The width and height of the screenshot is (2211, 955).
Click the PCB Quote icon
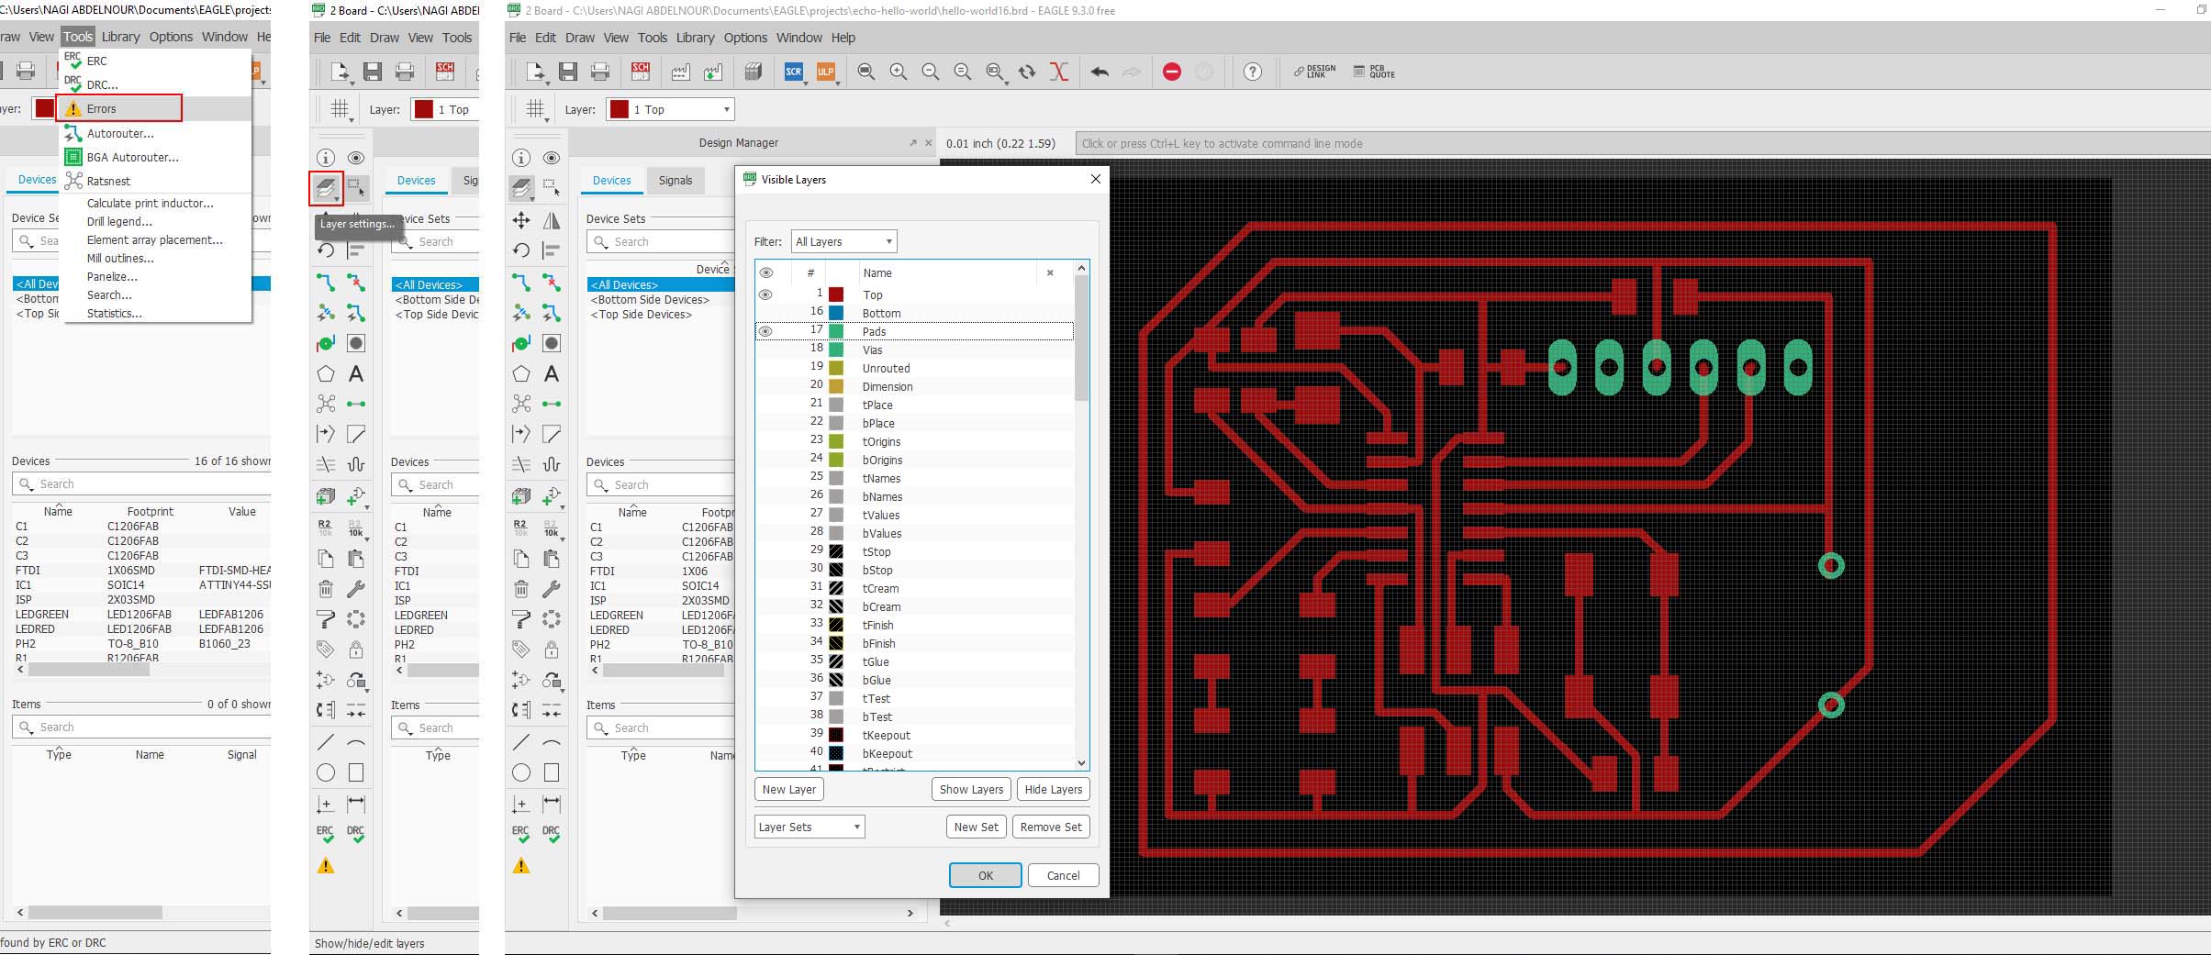[1374, 72]
